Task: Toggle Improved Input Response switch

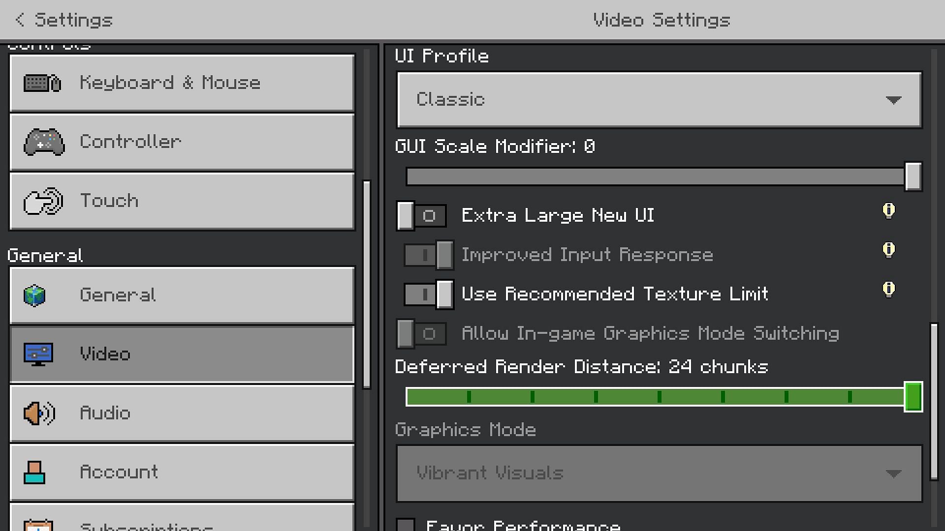Action: [429, 255]
